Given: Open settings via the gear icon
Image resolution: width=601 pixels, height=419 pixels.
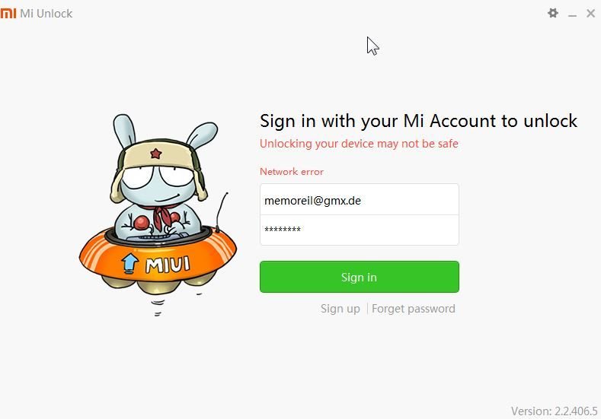Looking at the screenshot, I should (x=553, y=13).
